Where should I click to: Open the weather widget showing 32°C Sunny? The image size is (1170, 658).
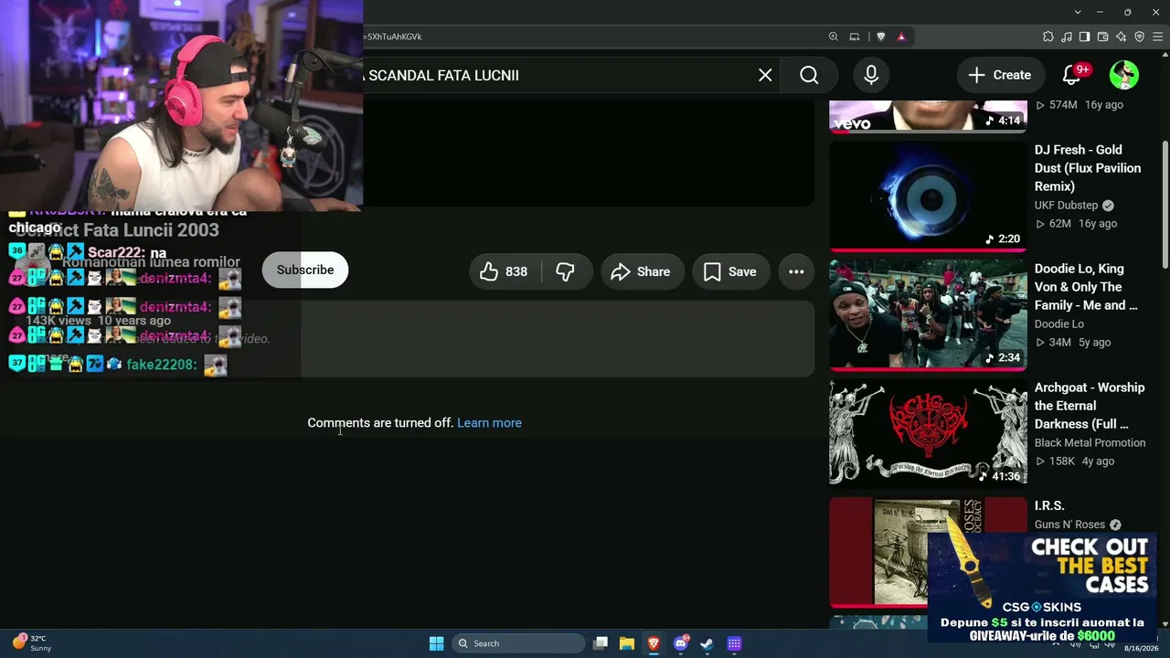coord(32,643)
